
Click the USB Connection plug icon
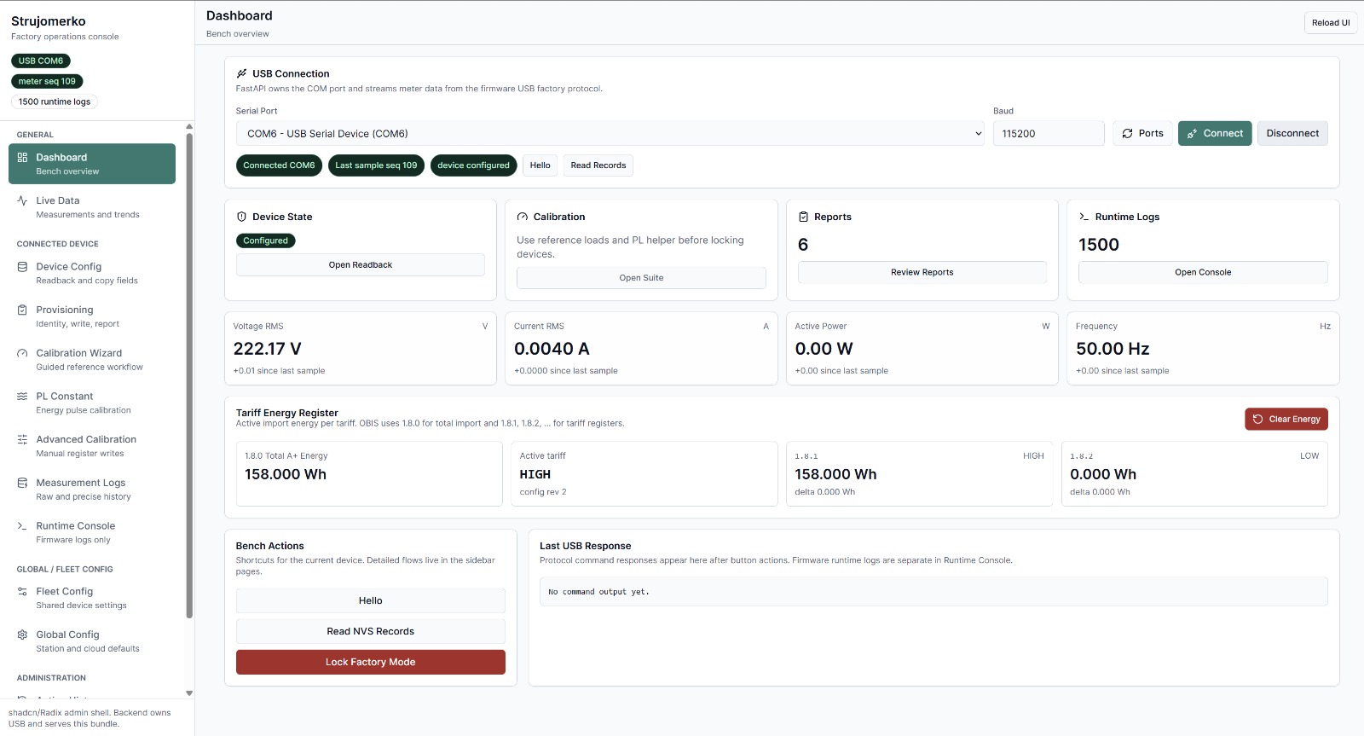pos(241,73)
